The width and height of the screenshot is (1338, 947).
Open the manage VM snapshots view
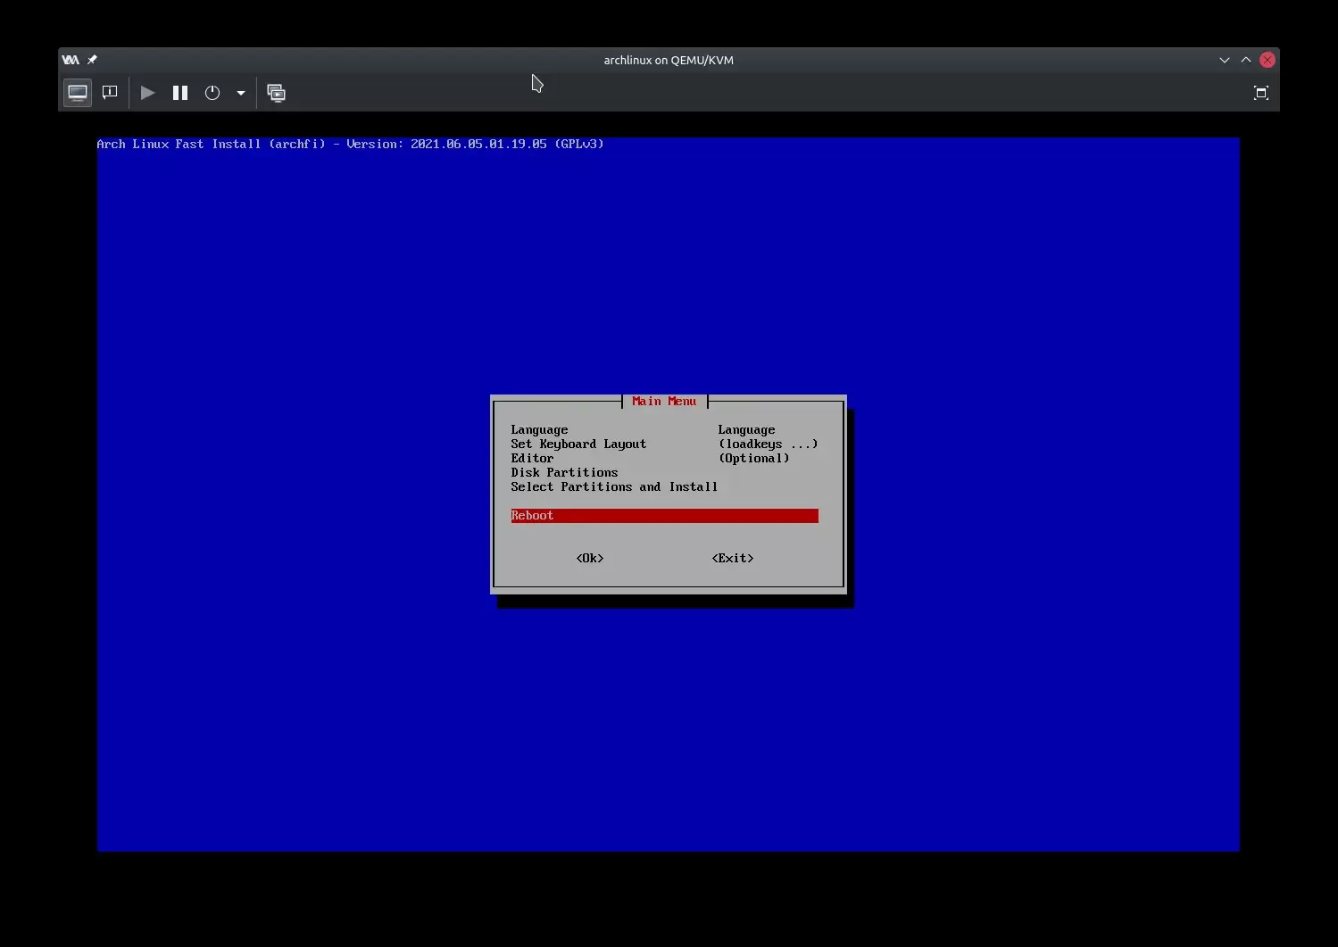(x=277, y=93)
